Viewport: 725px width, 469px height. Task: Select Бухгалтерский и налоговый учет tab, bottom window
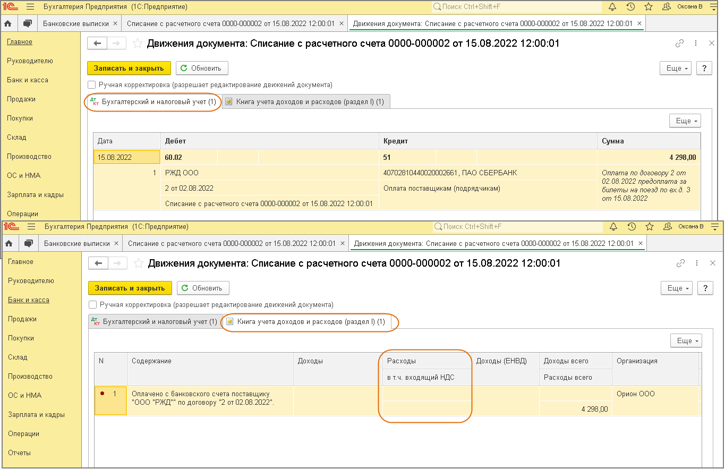[x=154, y=321]
